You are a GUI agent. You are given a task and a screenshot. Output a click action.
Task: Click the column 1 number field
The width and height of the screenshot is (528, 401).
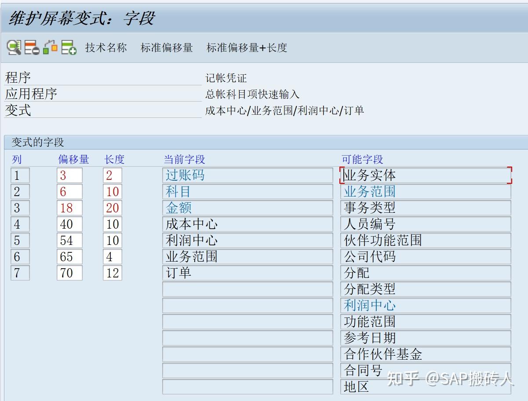point(20,175)
